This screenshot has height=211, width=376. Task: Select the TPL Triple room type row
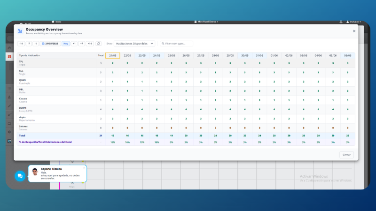pos(186,63)
